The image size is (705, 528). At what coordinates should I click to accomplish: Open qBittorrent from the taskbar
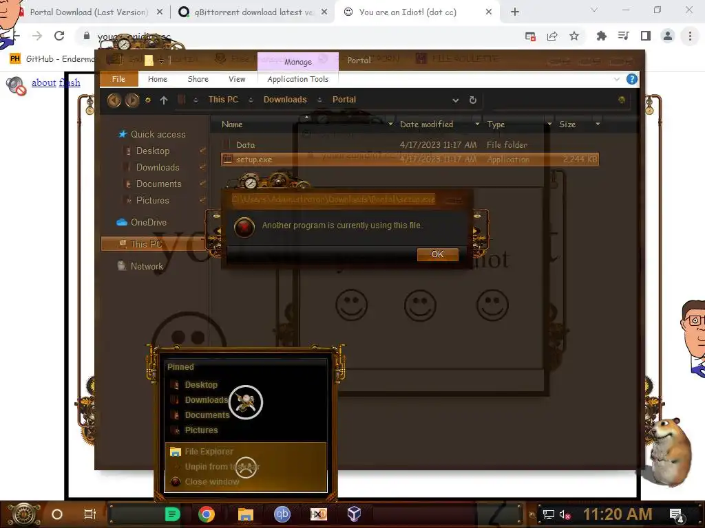coord(282,514)
